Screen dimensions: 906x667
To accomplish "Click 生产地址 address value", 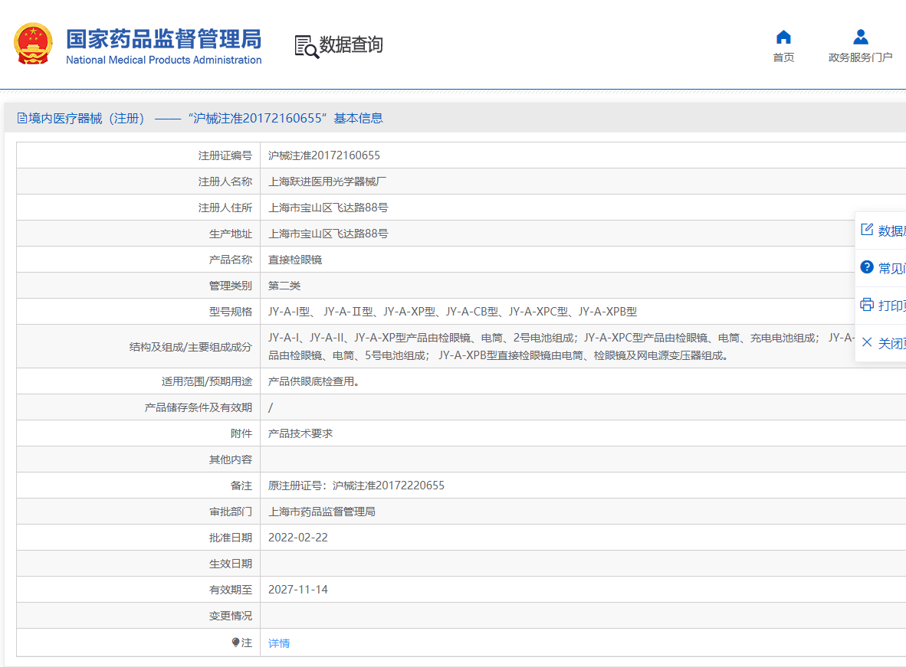I will (x=328, y=234).
